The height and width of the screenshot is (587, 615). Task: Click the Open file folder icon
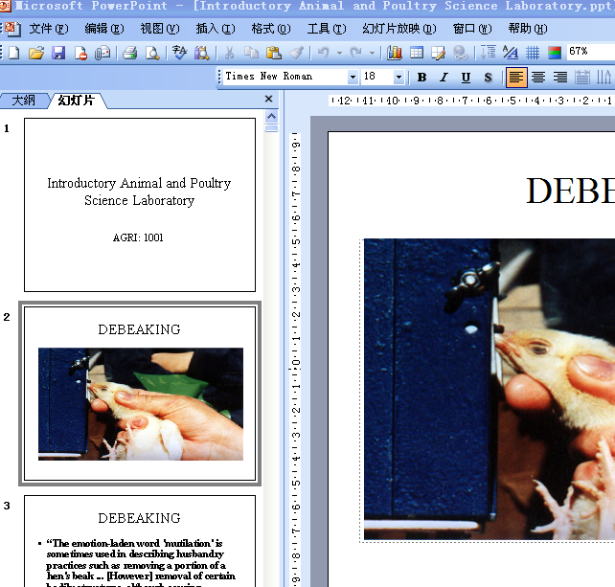[x=36, y=53]
